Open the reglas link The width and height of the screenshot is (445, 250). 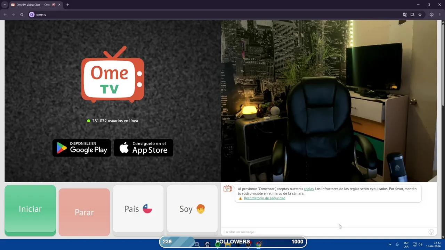(309, 189)
